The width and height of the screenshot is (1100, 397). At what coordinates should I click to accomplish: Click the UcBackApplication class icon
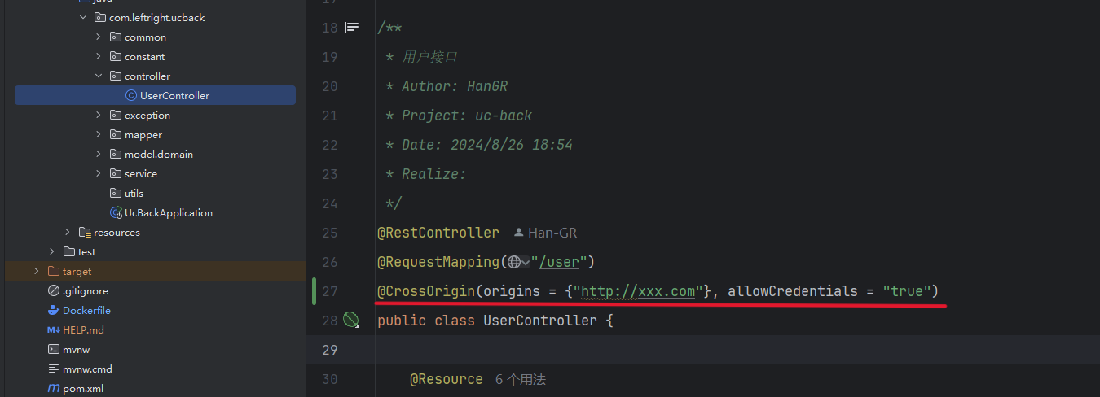116,212
